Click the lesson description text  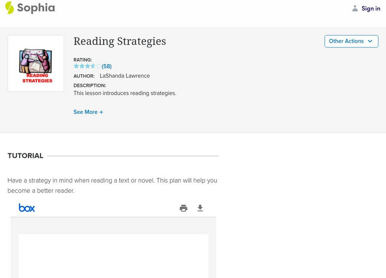(x=124, y=93)
